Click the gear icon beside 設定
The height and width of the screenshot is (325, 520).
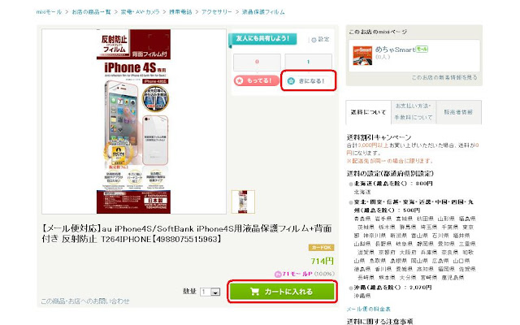click(314, 40)
